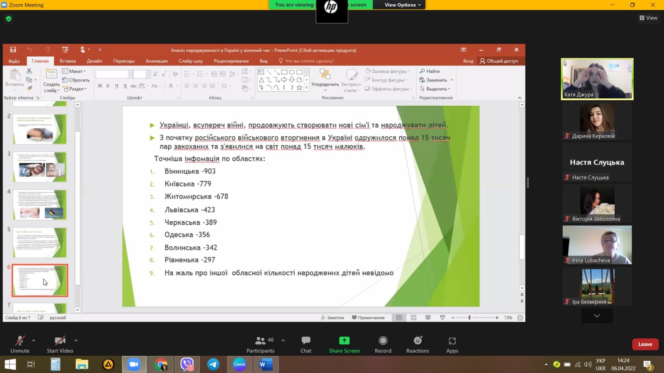The width and height of the screenshot is (664, 373).
Task: Leave the Zoom meeting
Action: 645,344
